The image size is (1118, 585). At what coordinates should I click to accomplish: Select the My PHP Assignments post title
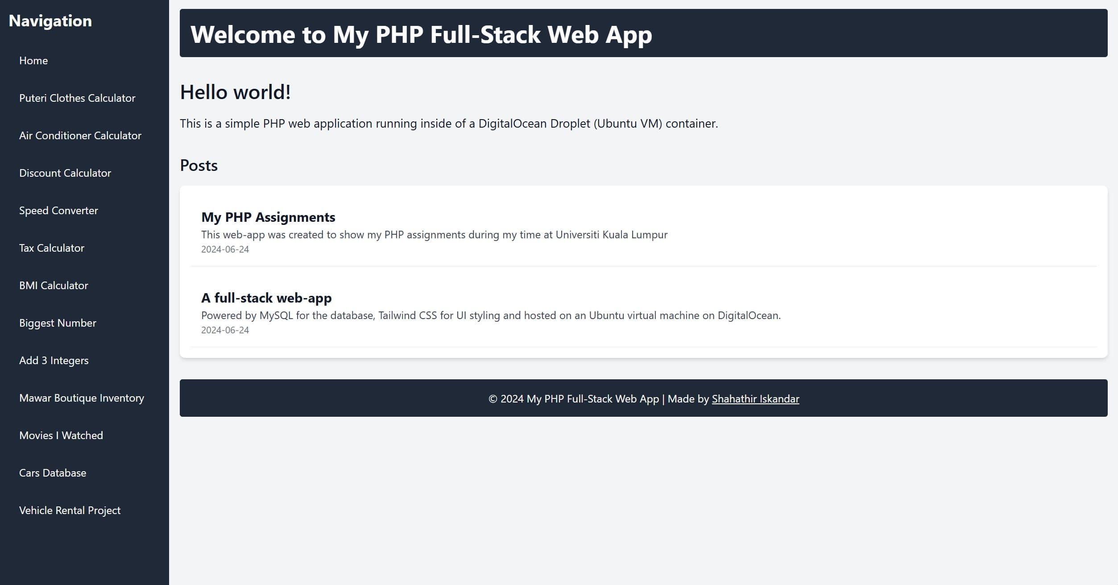click(x=268, y=217)
